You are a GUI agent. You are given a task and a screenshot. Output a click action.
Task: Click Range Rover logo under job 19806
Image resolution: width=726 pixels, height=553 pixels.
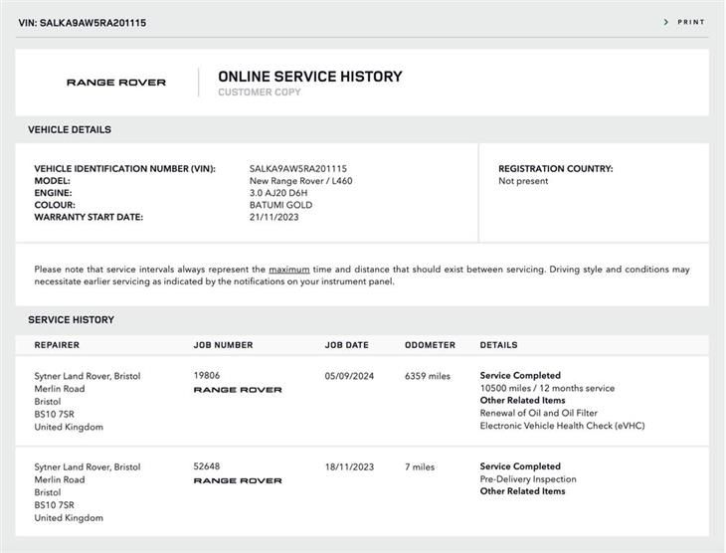238,390
